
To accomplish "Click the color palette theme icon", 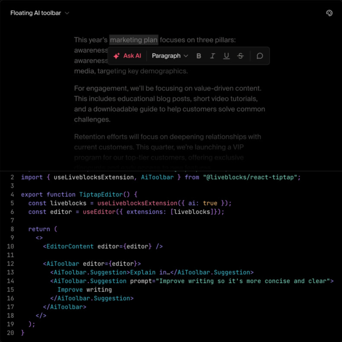I will (329, 13).
